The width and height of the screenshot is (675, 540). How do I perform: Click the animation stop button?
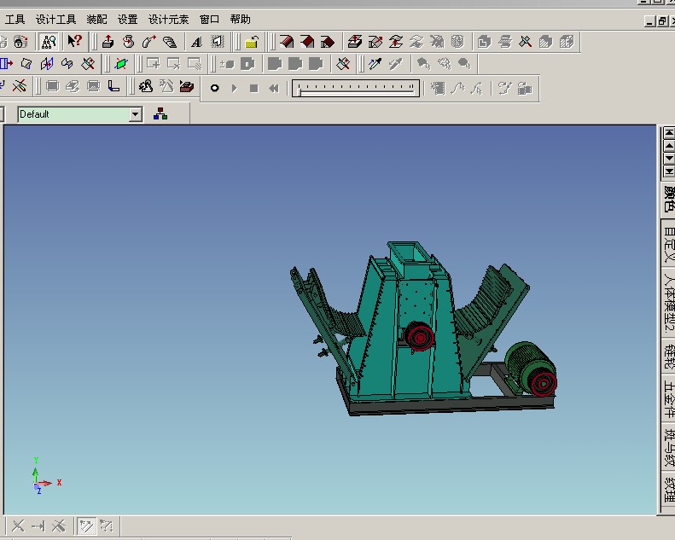(254, 88)
